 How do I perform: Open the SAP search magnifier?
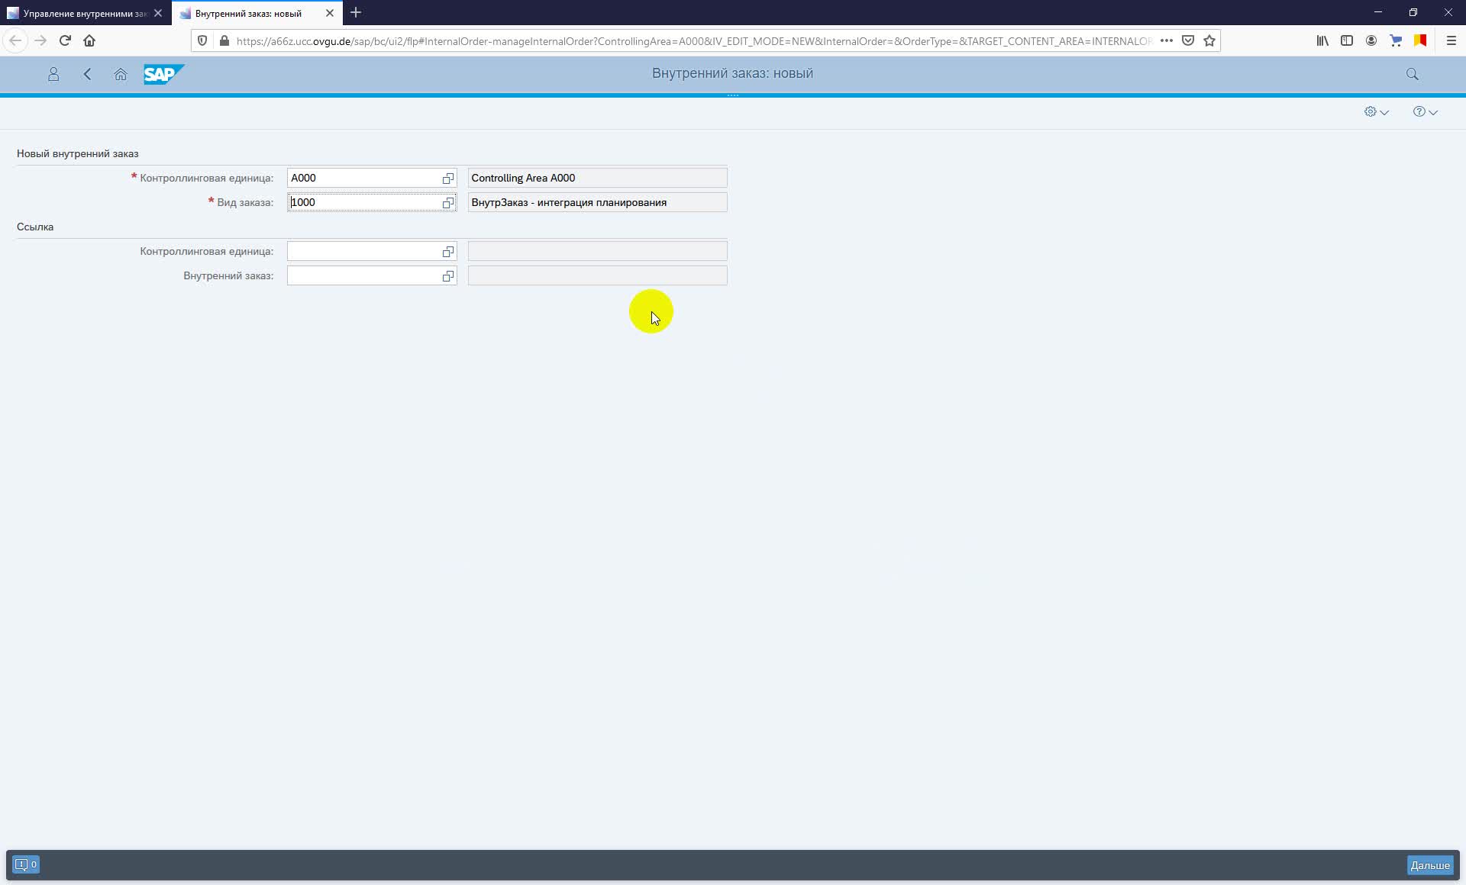point(1412,74)
